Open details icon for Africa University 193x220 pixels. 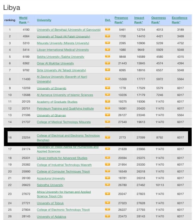(107, 194)
